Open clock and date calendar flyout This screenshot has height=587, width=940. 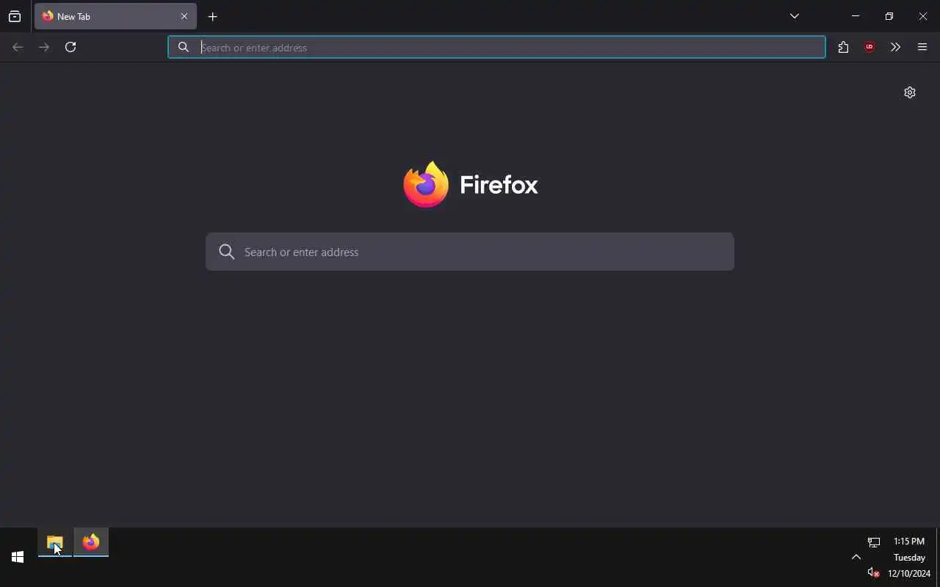click(909, 558)
